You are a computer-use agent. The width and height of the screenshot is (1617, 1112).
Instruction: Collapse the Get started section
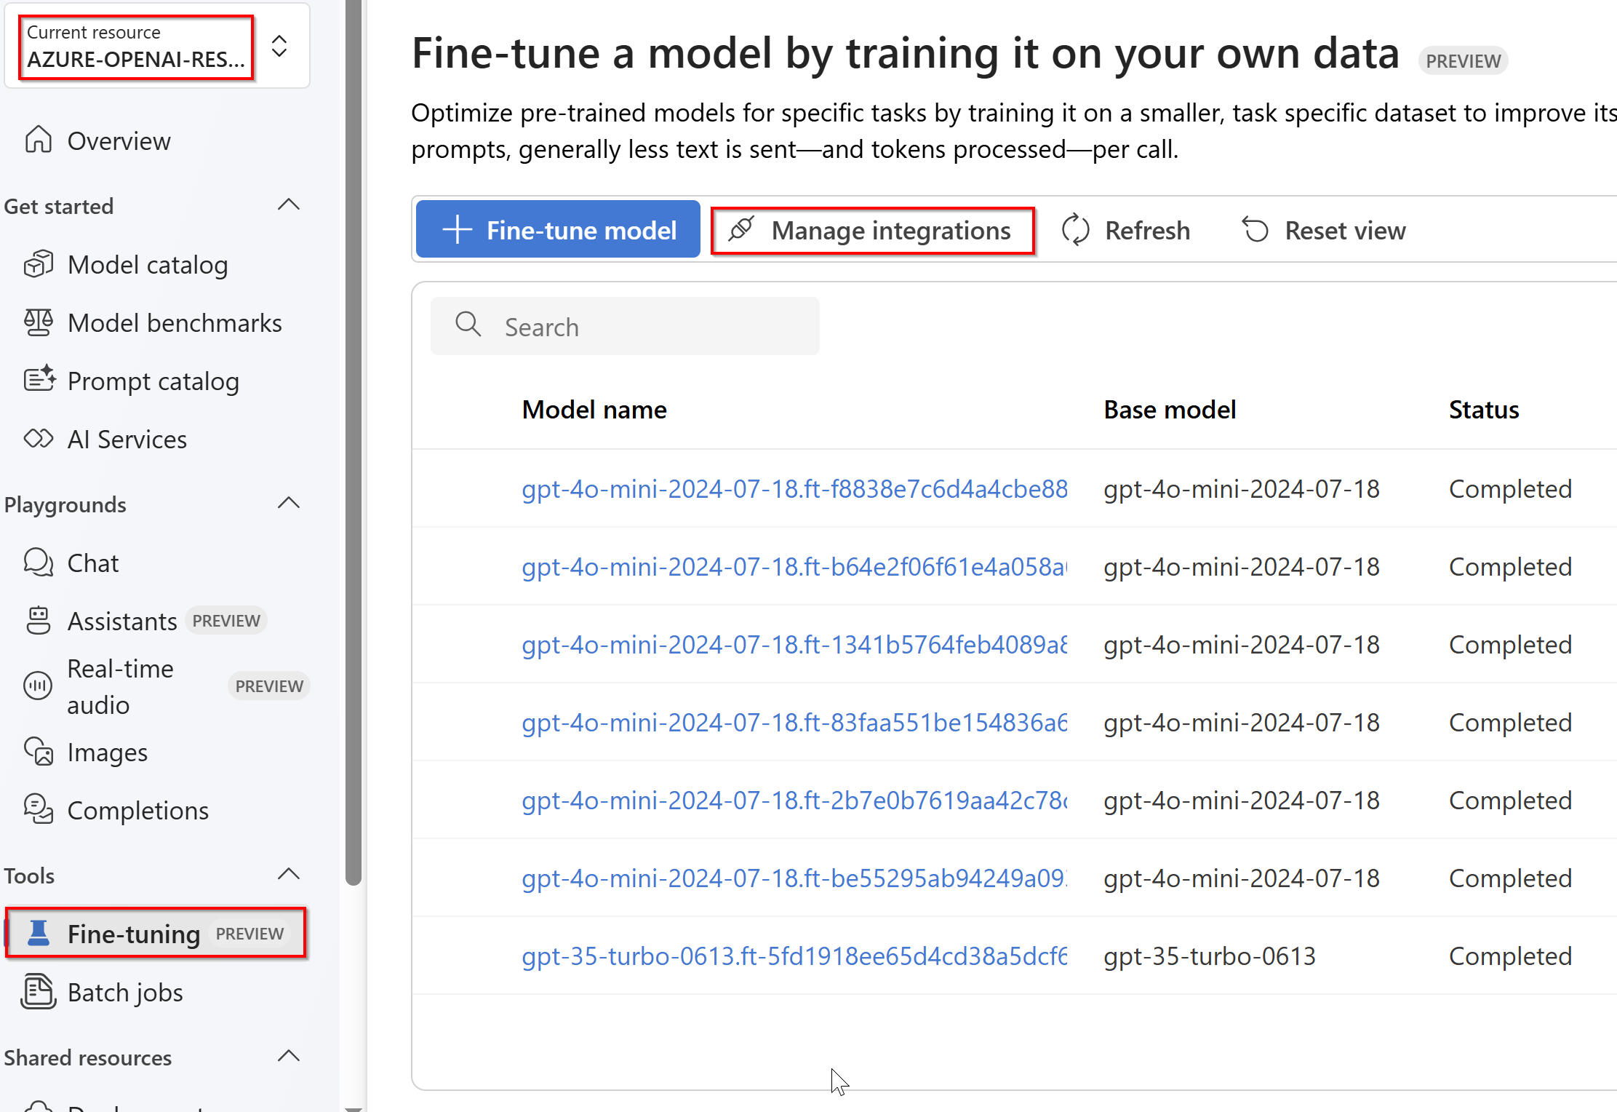click(289, 205)
